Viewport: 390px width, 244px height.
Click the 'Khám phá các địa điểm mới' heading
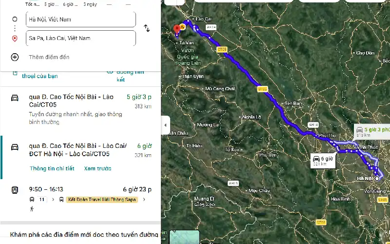(84, 235)
